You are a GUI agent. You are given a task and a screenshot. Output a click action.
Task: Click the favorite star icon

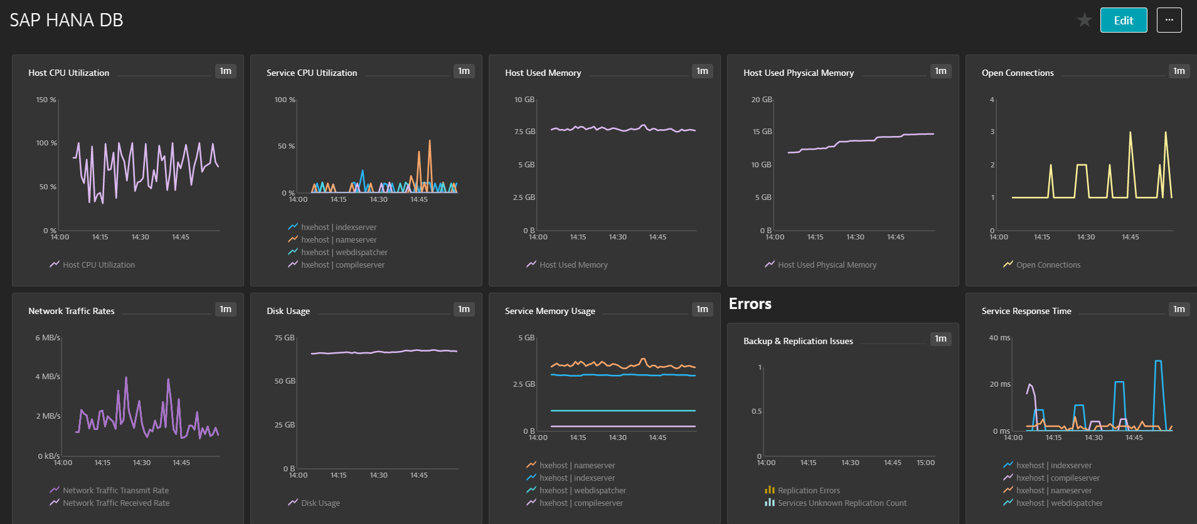pyautogui.click(x=1084, y=20)
